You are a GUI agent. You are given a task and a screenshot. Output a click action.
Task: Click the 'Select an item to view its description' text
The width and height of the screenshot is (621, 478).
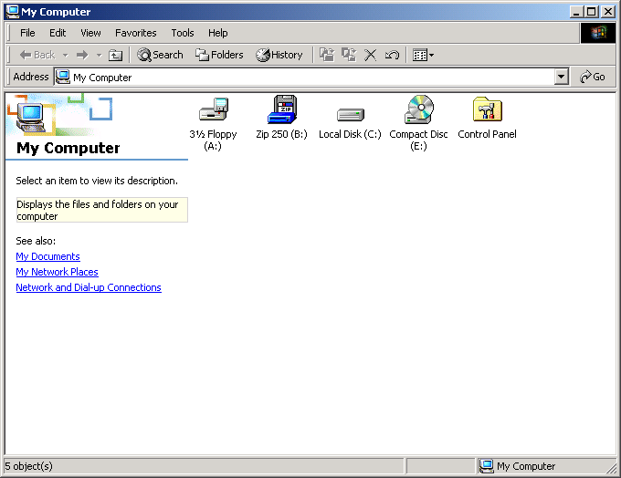(x=97, y=181)
